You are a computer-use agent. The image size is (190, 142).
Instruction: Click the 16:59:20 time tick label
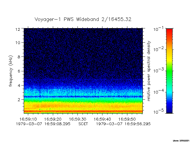pos(53,119)
